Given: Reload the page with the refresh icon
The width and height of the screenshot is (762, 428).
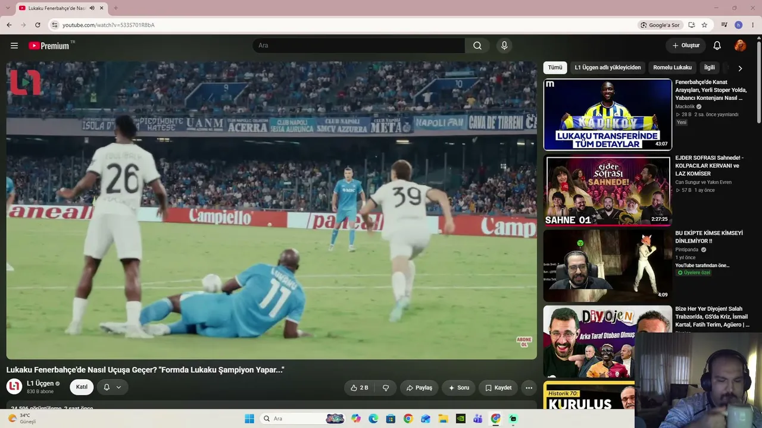Looking at the screenshot, I should [x=38, y=25].
